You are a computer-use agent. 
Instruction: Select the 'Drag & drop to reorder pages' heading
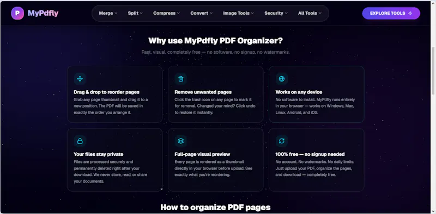[x=106, y=92]
